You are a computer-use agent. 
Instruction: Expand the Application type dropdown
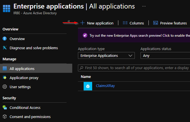tap(106, 55)
